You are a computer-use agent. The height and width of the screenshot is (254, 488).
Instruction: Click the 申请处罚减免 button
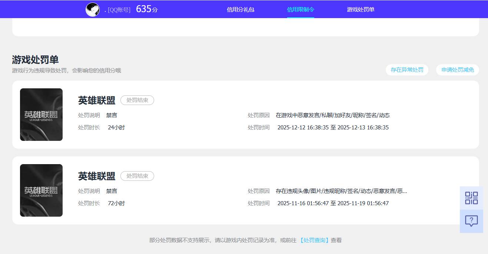click(457, 70)
